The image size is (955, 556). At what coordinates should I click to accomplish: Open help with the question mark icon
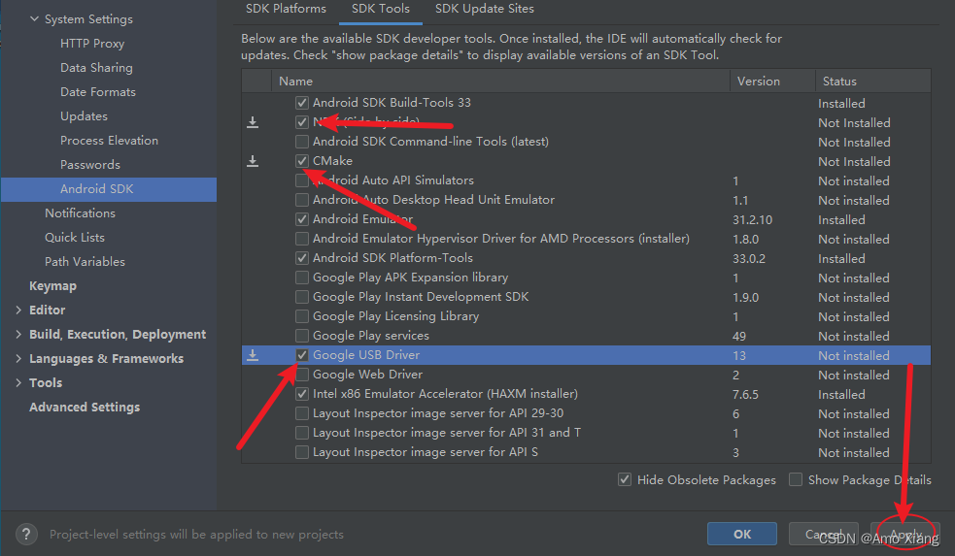(28, 534)
